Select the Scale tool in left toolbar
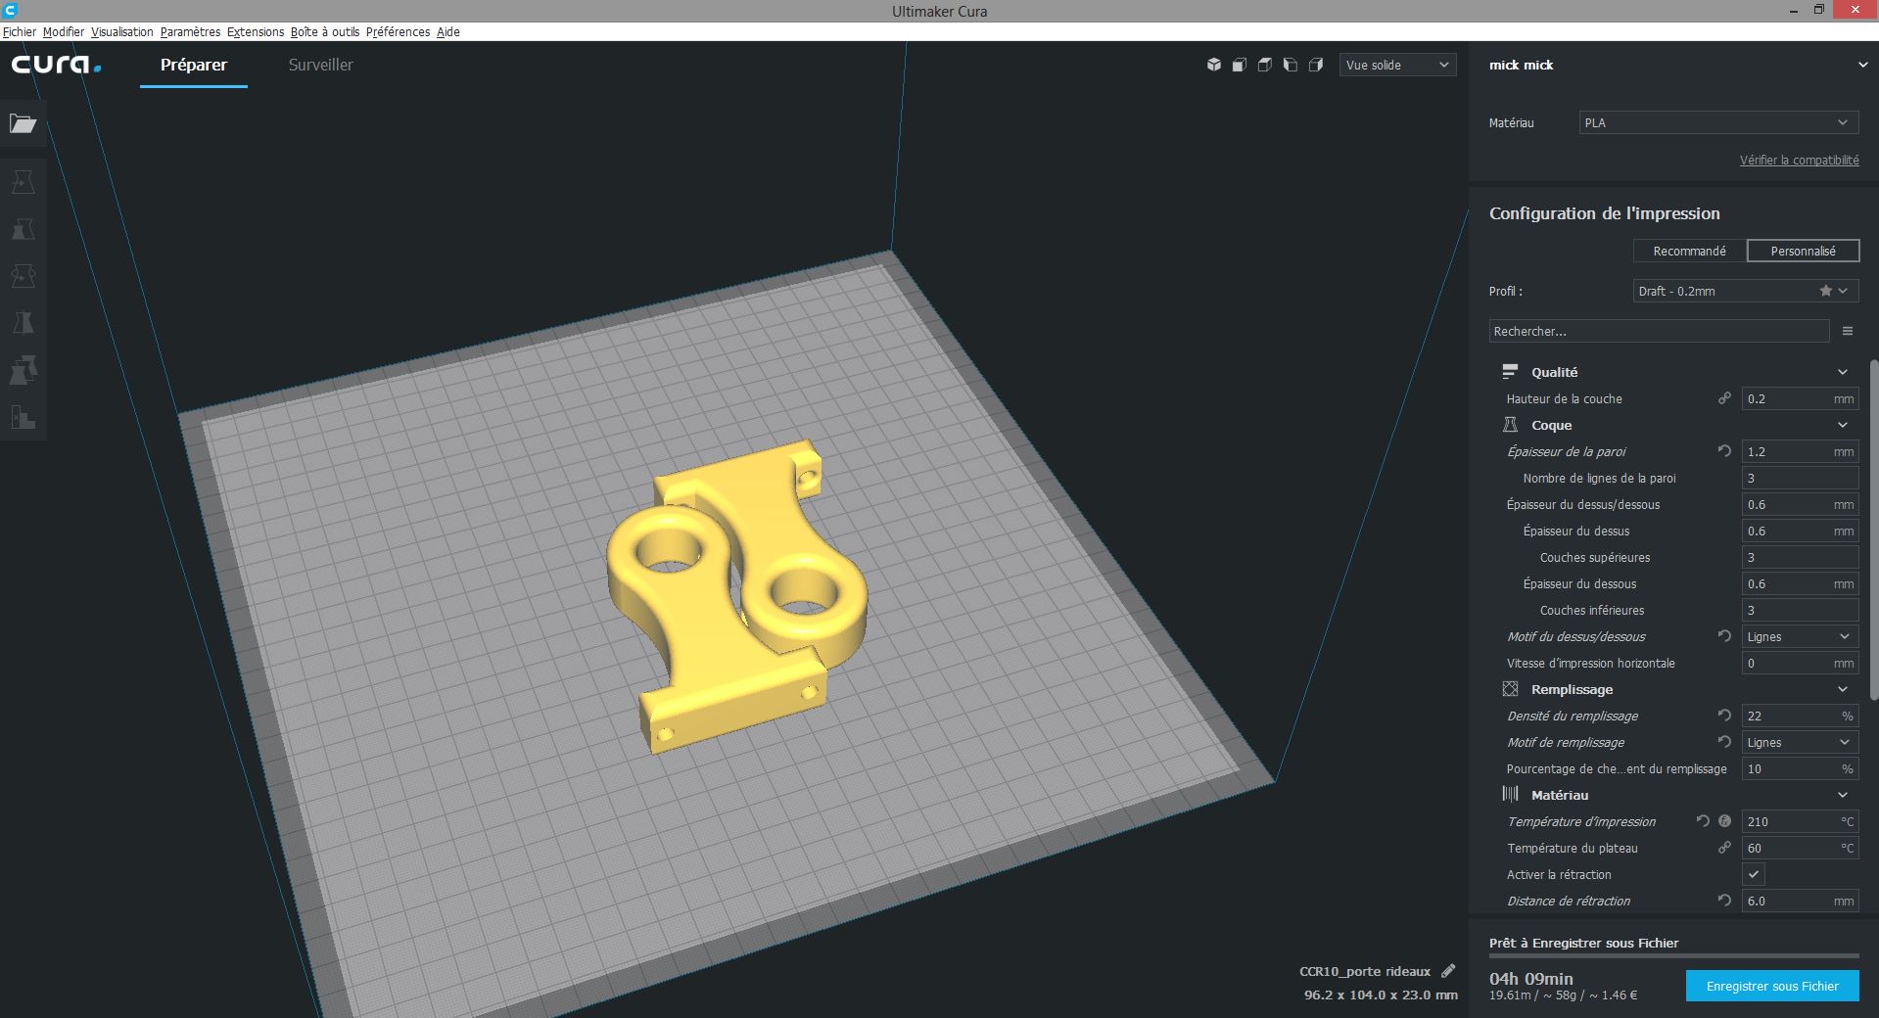This screenshot has height=1018, width=1879. pyautogui.click(x=23, y=229)
